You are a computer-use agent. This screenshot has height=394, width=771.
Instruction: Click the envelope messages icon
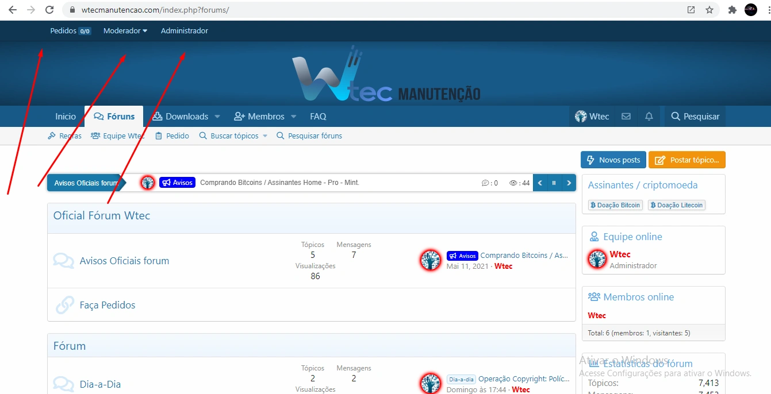tap(626, 117)
